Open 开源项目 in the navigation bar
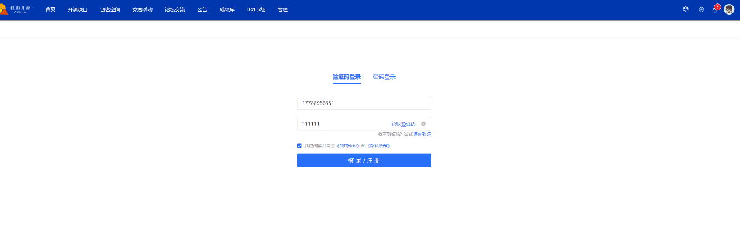Image resolution: width=740 pixels, height=227 pixels. 77,9
